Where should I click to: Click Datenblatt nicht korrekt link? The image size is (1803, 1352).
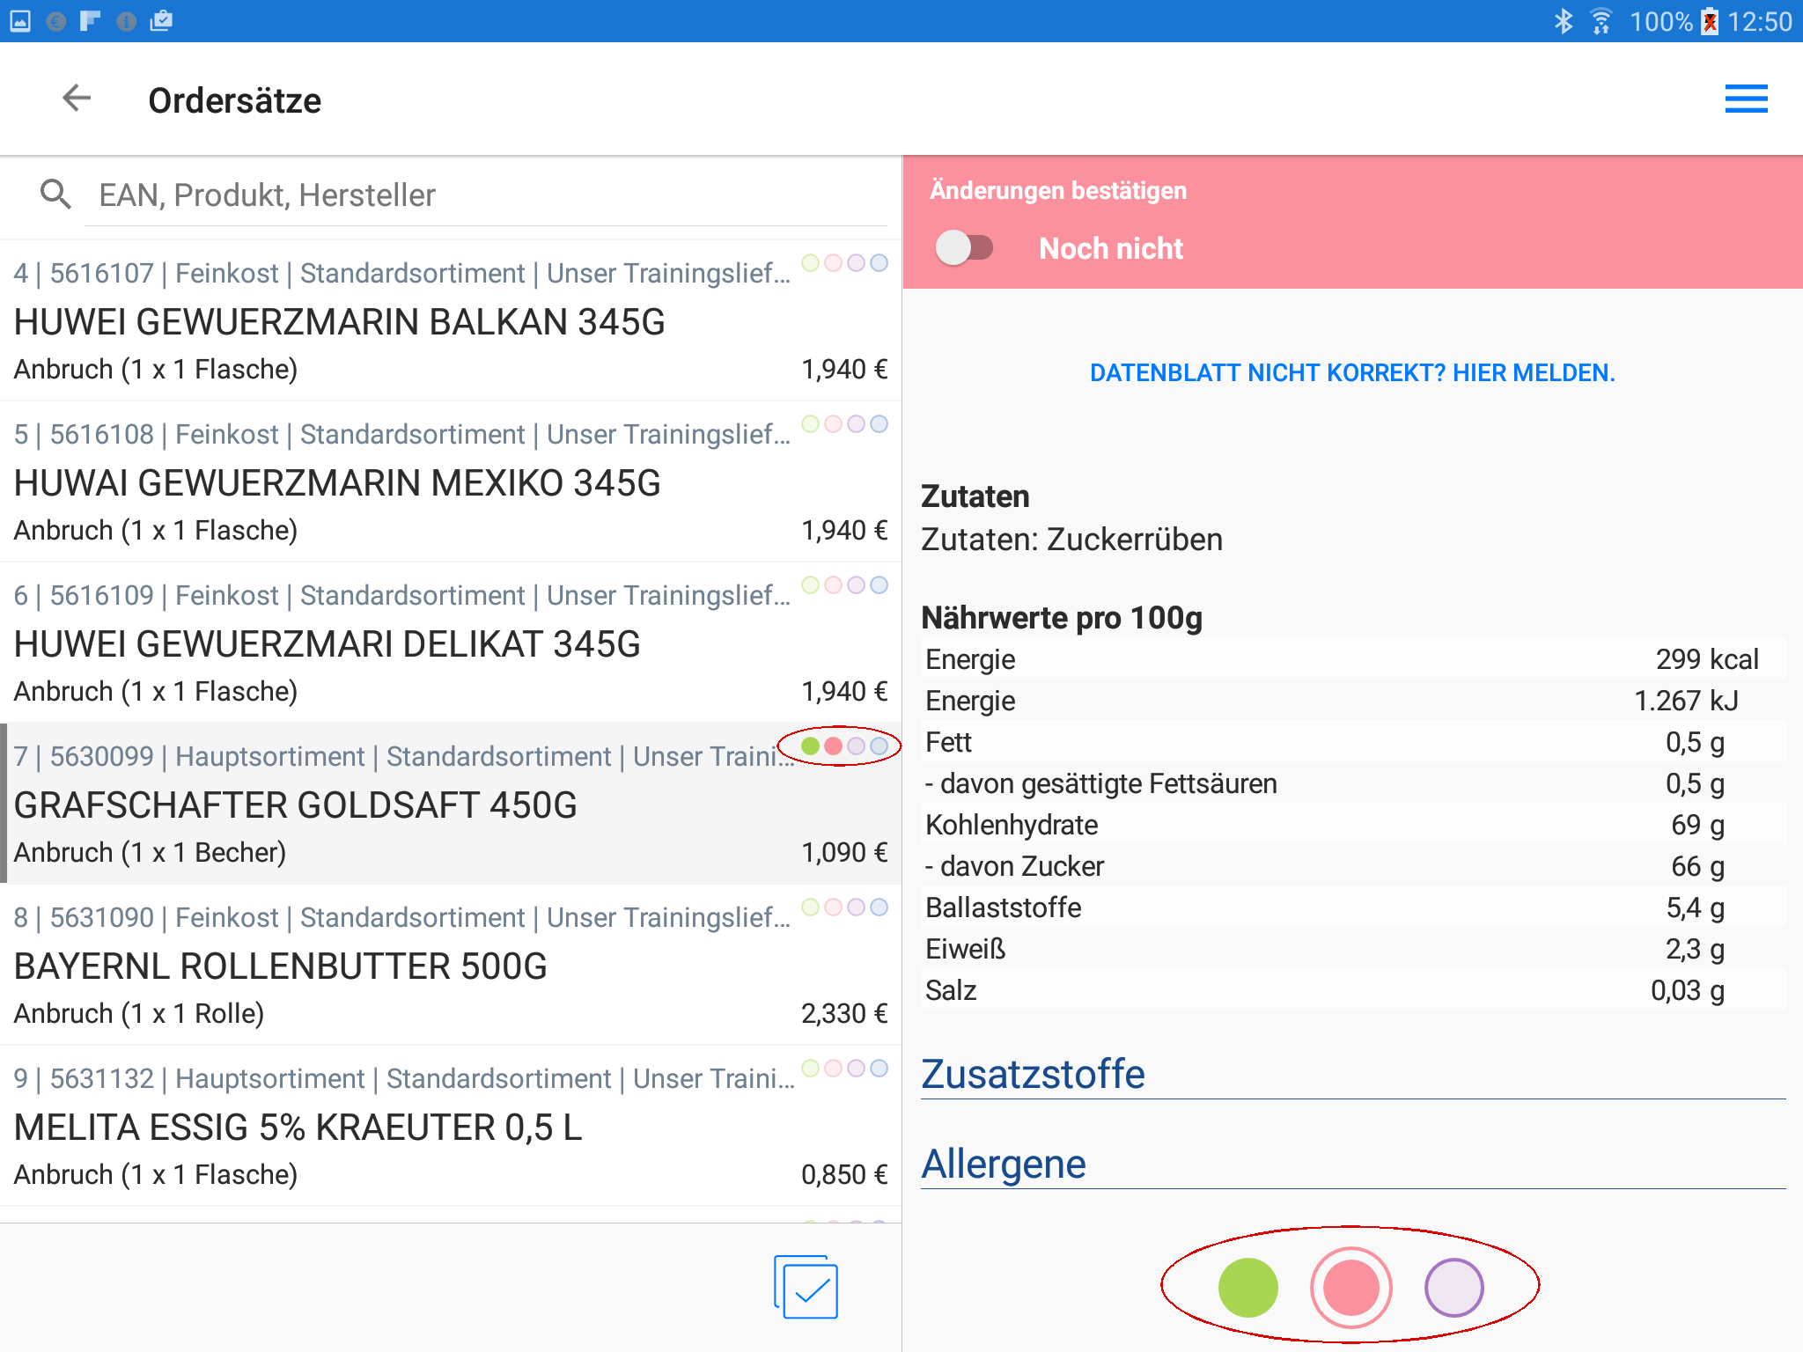1352,373
